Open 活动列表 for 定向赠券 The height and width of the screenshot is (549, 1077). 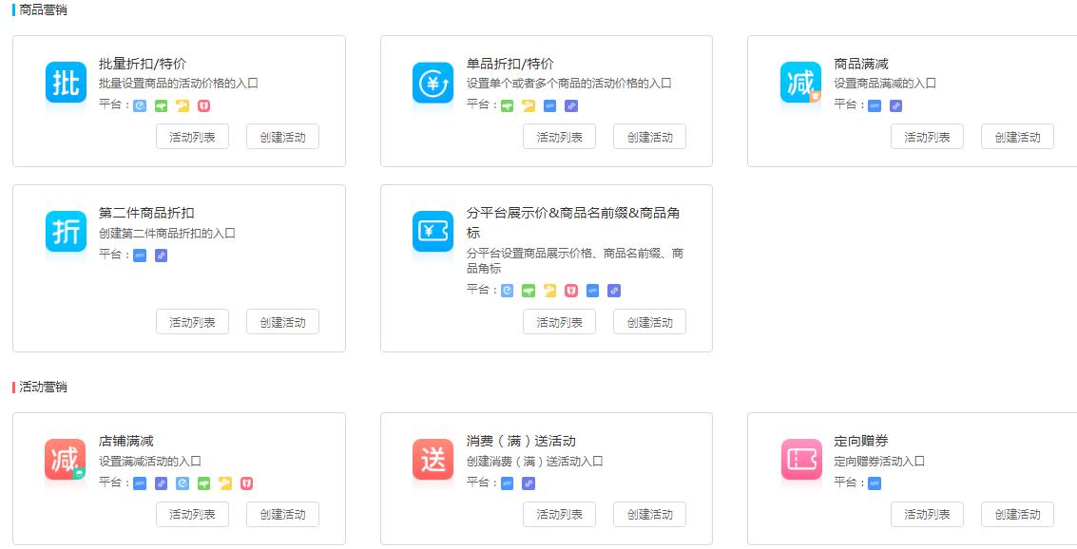927,514
